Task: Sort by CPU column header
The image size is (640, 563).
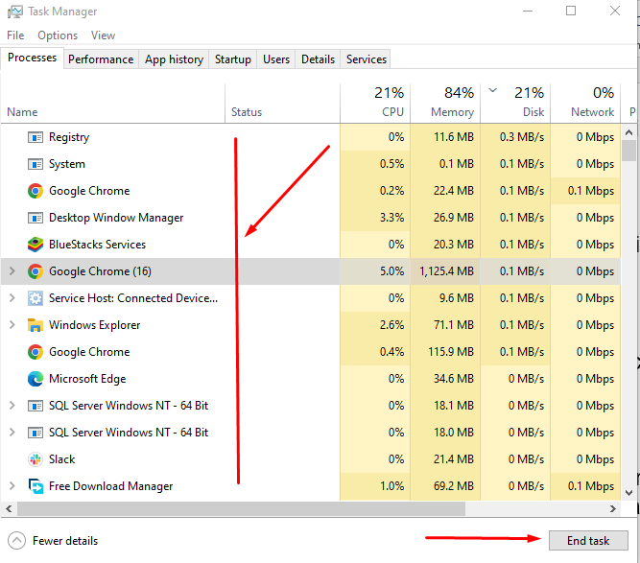Action: (375, 104)
